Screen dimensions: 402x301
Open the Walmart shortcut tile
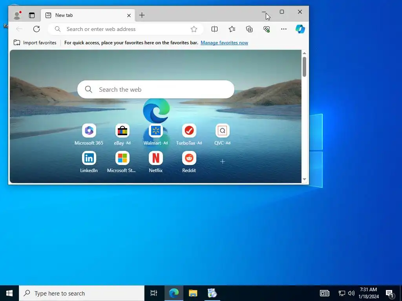click(155, 135)
